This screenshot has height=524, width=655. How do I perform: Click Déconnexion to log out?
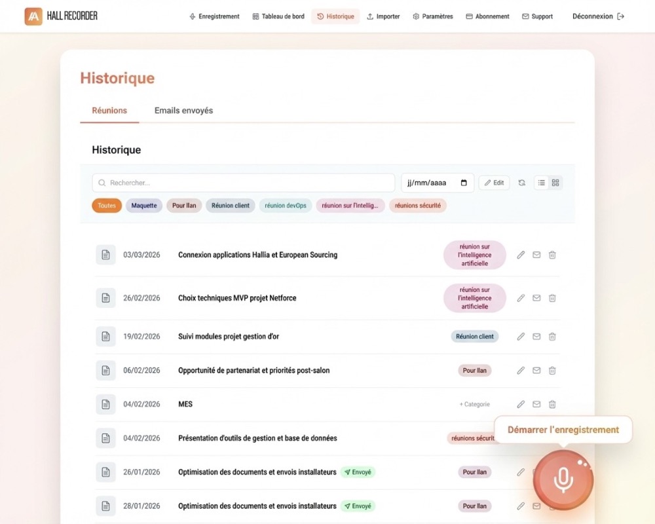[x=598, y=16]
